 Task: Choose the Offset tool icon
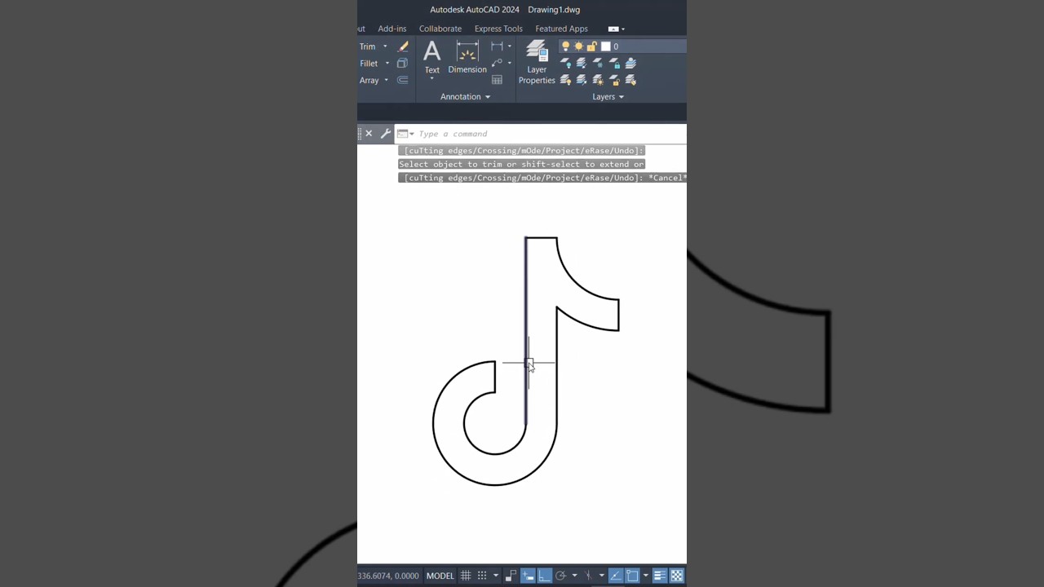click(x=402, y=80)
